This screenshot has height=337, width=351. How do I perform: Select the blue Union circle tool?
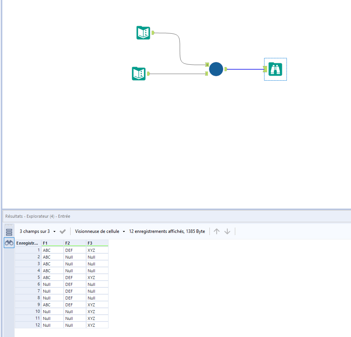(x=216, y=69)
